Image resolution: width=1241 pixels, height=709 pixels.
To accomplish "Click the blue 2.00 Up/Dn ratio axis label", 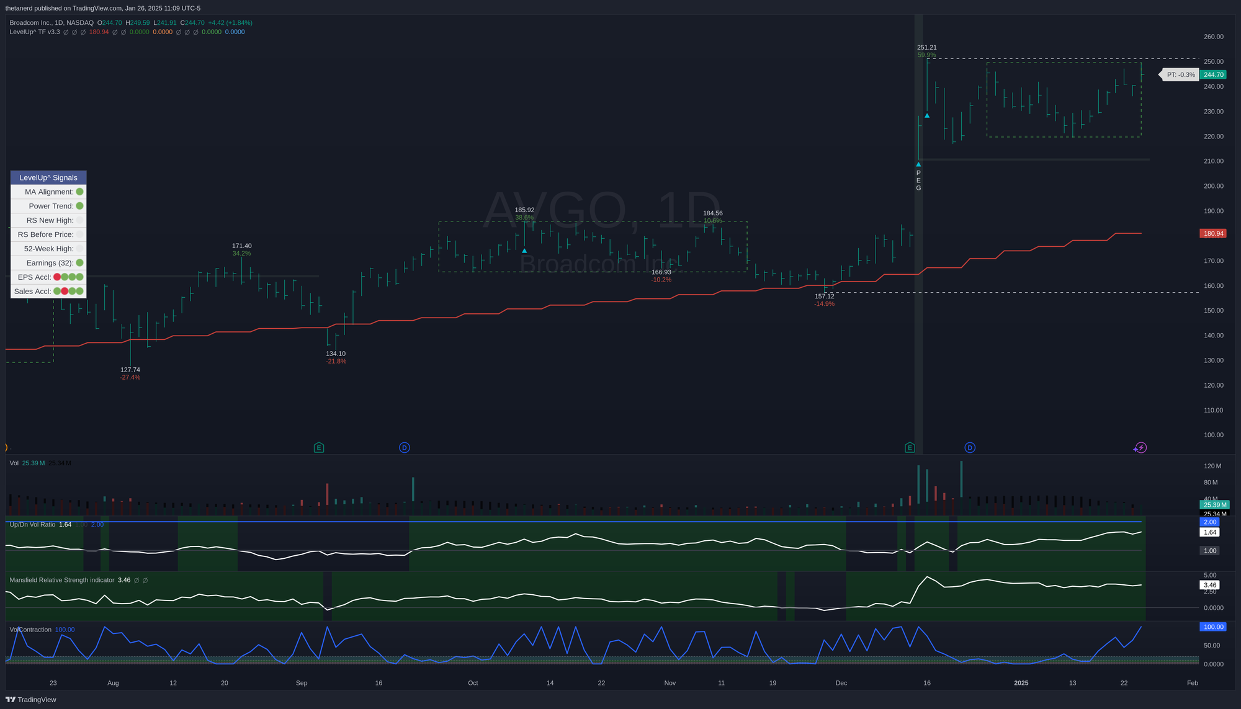I will tap(1209, 522).
